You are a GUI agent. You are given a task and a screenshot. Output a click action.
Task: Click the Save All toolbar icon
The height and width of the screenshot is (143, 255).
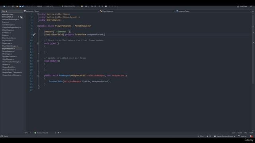click(x=23, y=6)
